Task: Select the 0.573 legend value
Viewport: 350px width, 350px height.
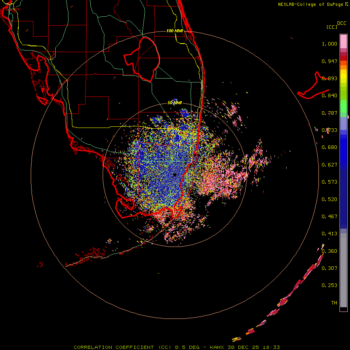Action: [329, 182]
